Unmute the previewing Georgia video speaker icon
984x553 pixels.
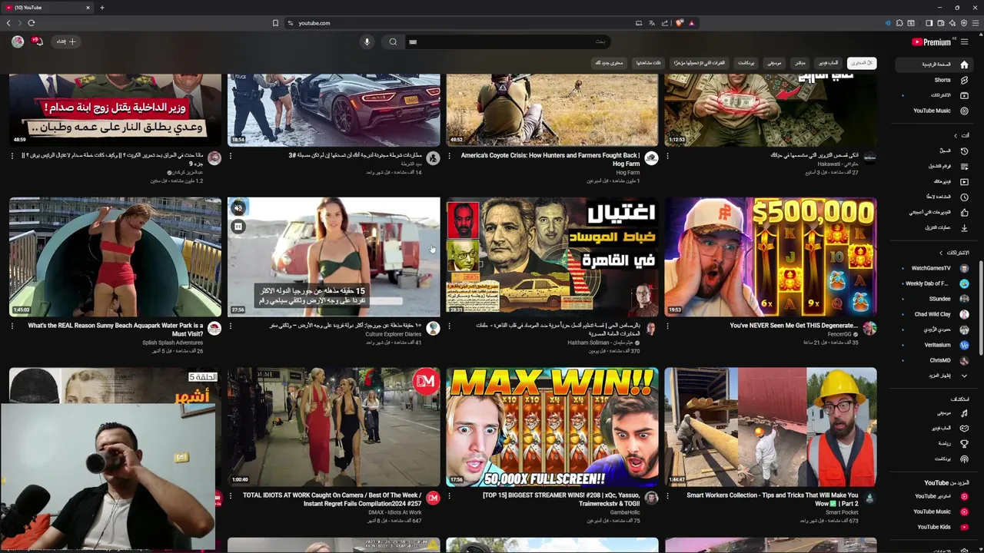[238, 208]
